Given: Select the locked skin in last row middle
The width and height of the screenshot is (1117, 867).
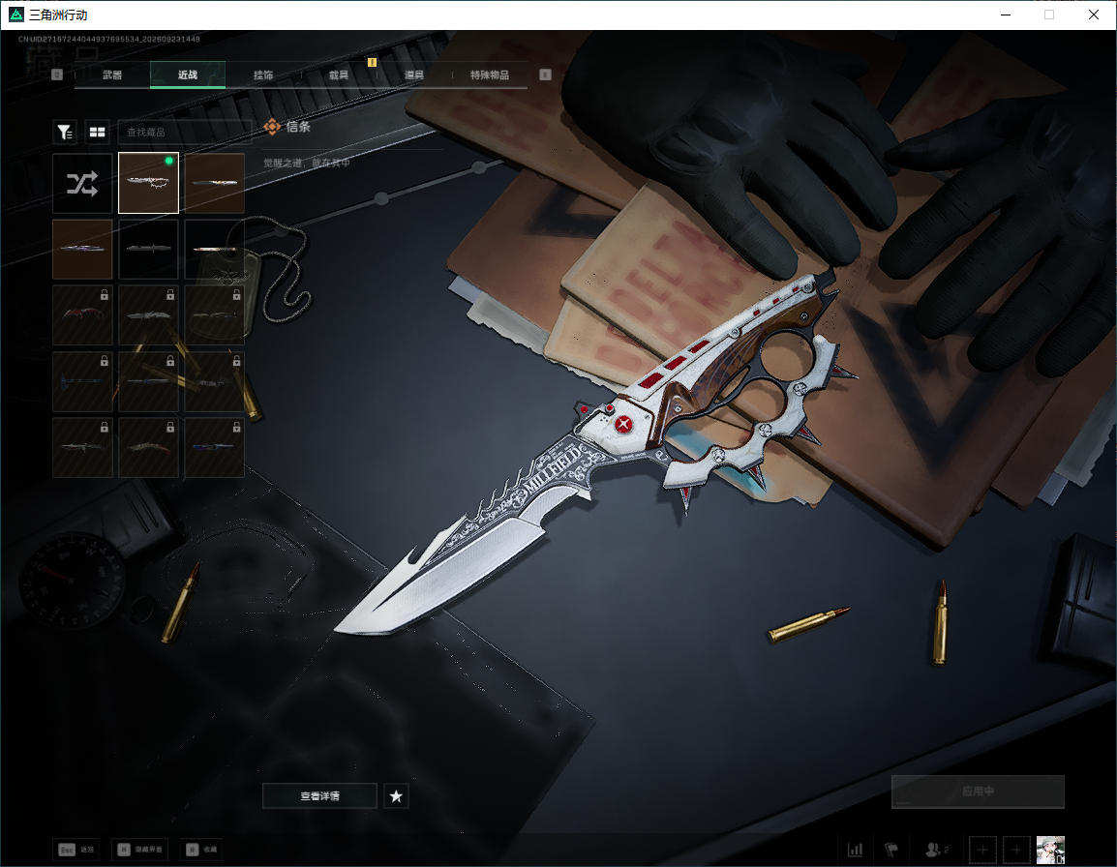Looking at the screenshot, I should coord(148,447).
